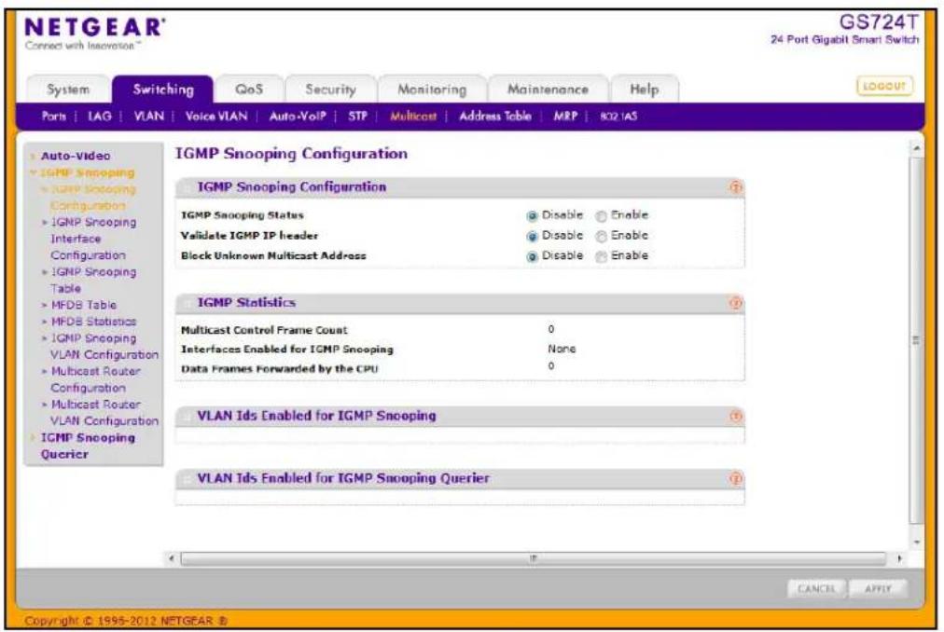Viewport: 944px width, 632px height.
Task: Click the APPLY button
Action: point(878,589)
